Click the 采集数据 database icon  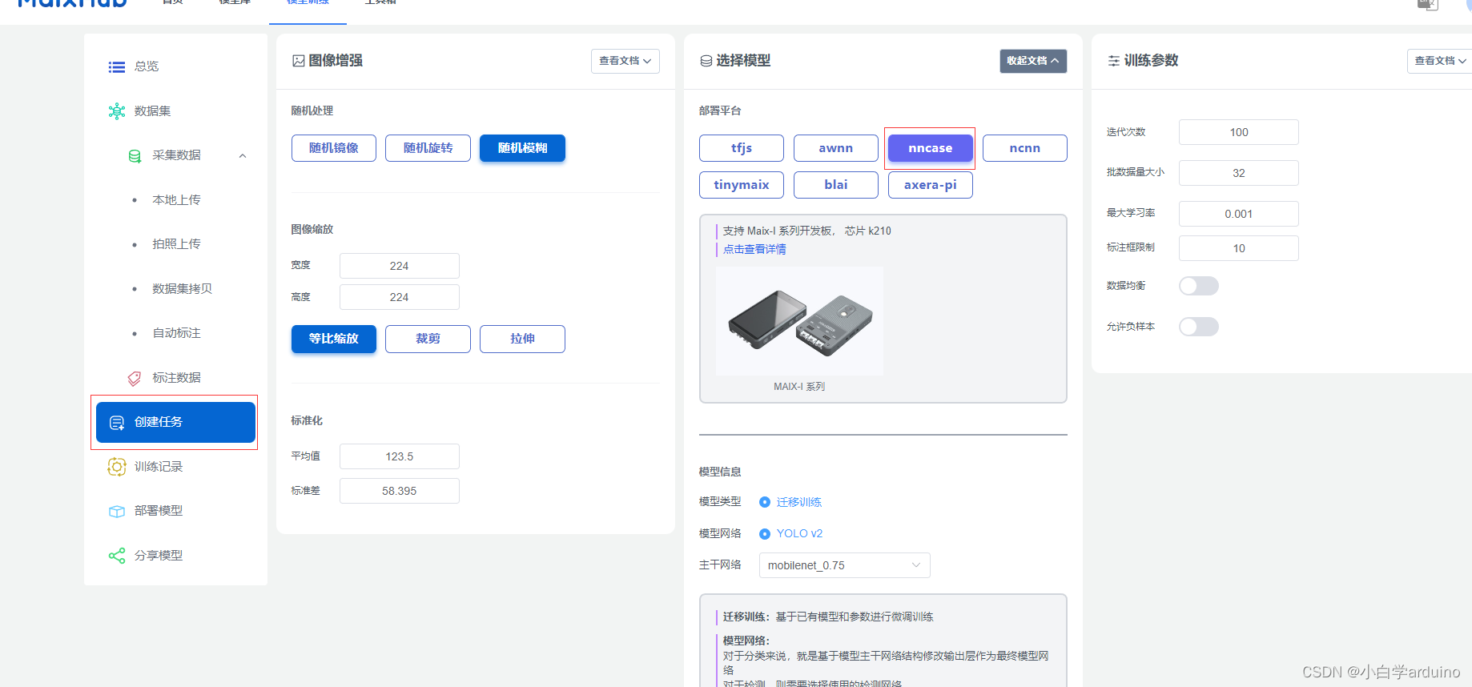coord(135,155)
